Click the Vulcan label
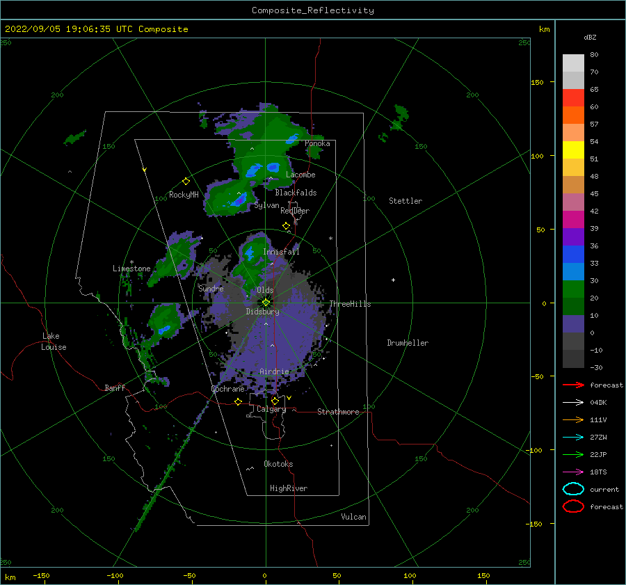Viewport: 626px width, 585px height. (x=354, y=517)
